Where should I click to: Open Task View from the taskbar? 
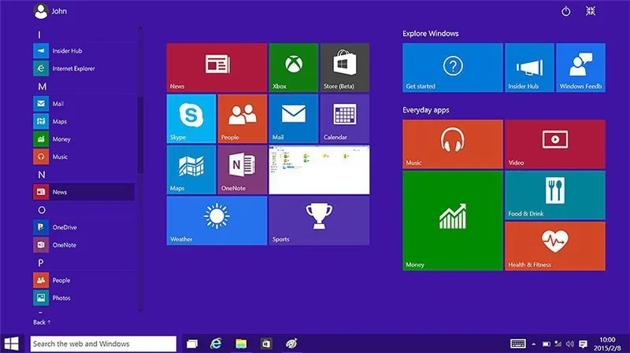coord(192,344)
